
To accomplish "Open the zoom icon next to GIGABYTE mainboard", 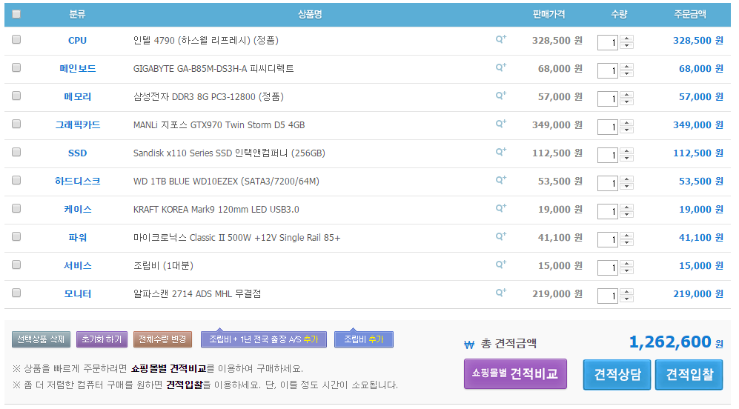I will tap(500, 67).
